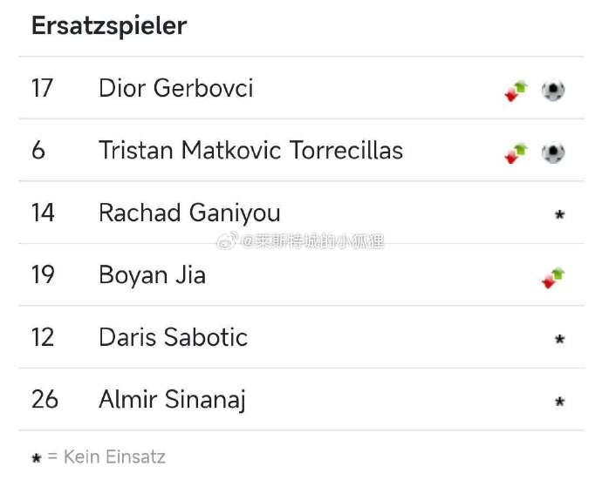This screenshot has width=602, height=480.
Task: Open Boyan Jia's player entry
Action: tap(153, 275)
